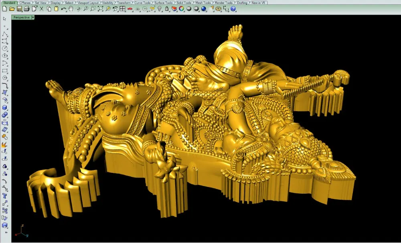Viewport: 401px width, 243px height.
Task: Switch to the Mesh Tools tab
Action: point(203,3)
